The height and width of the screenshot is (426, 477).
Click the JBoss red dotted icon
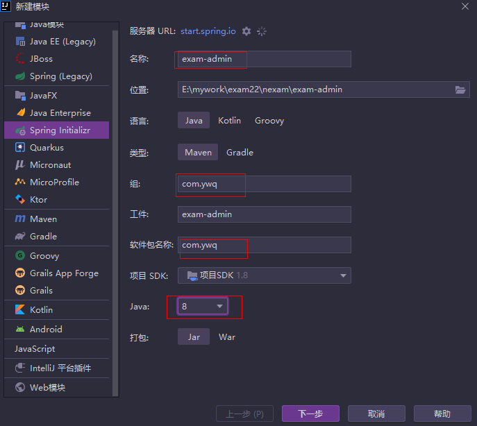pyautogui.click(x=20, y=59)
